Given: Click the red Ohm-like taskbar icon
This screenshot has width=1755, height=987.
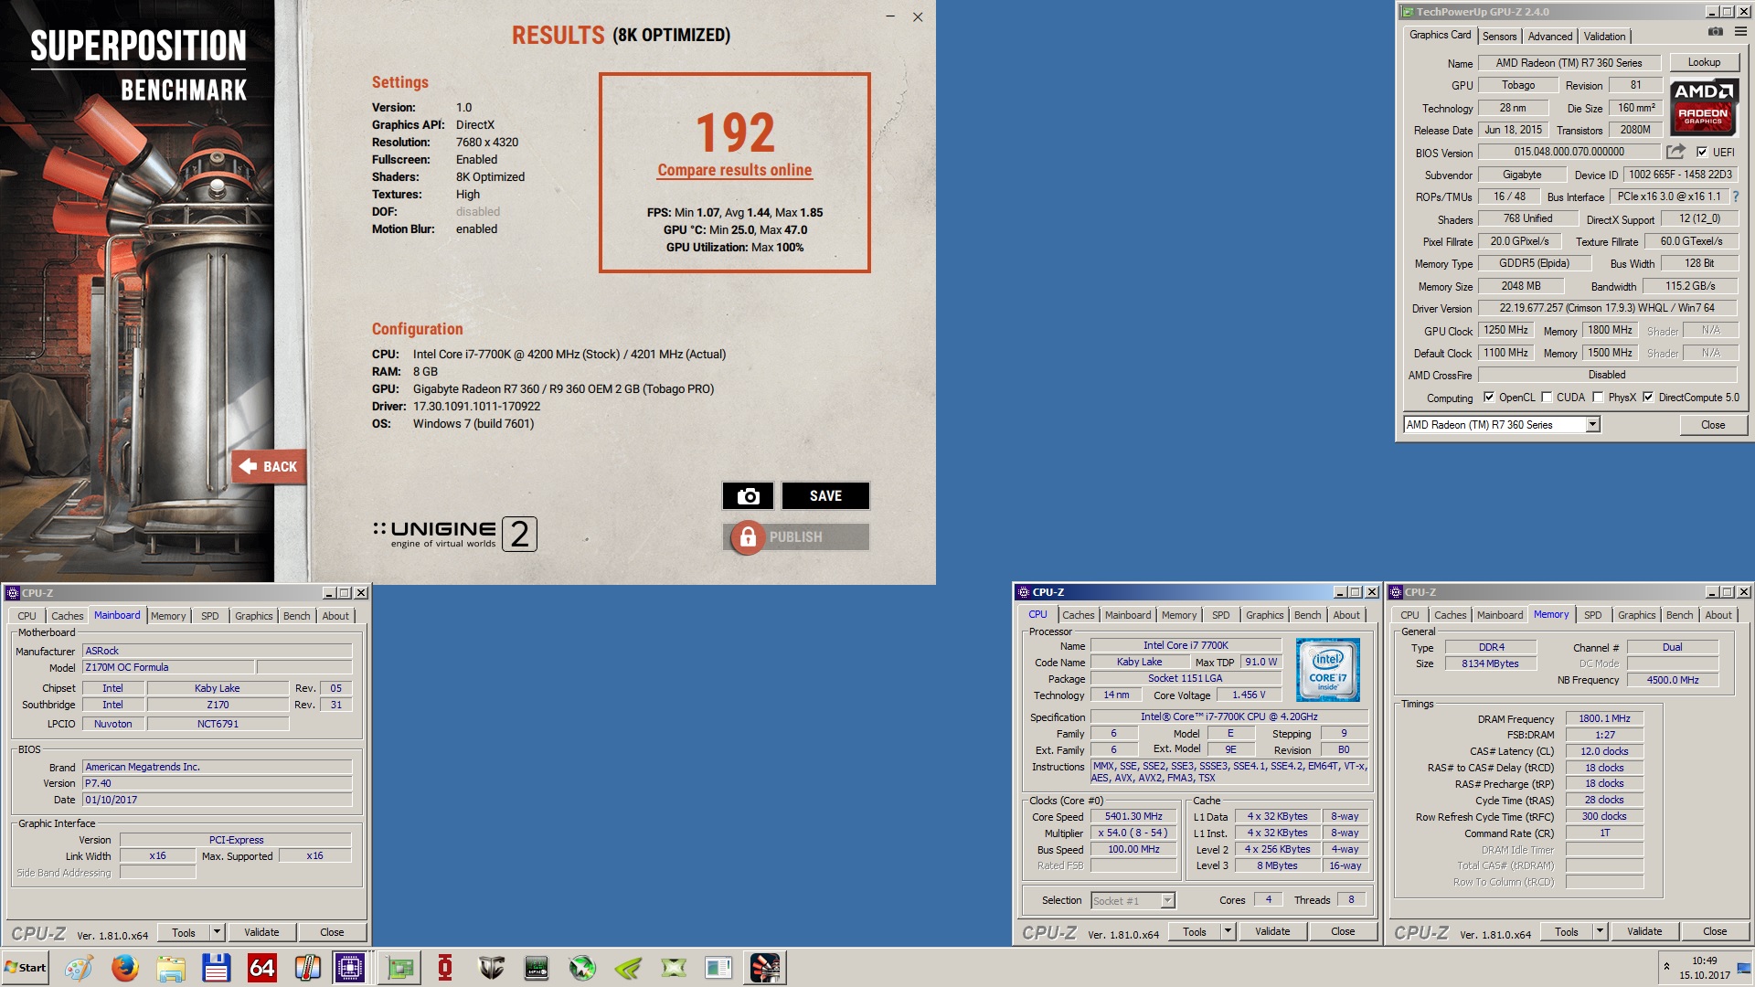Looking at the screenshot, I should pyautogui.click(x=445, y=968).
